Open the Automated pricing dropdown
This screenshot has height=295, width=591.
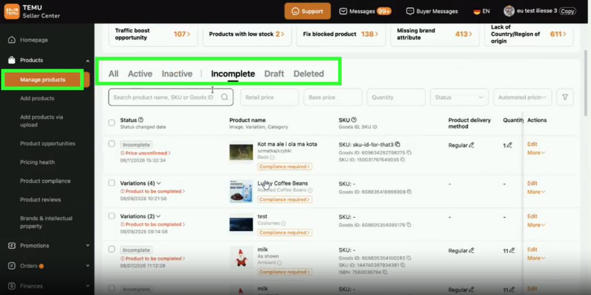click(522, 97)
